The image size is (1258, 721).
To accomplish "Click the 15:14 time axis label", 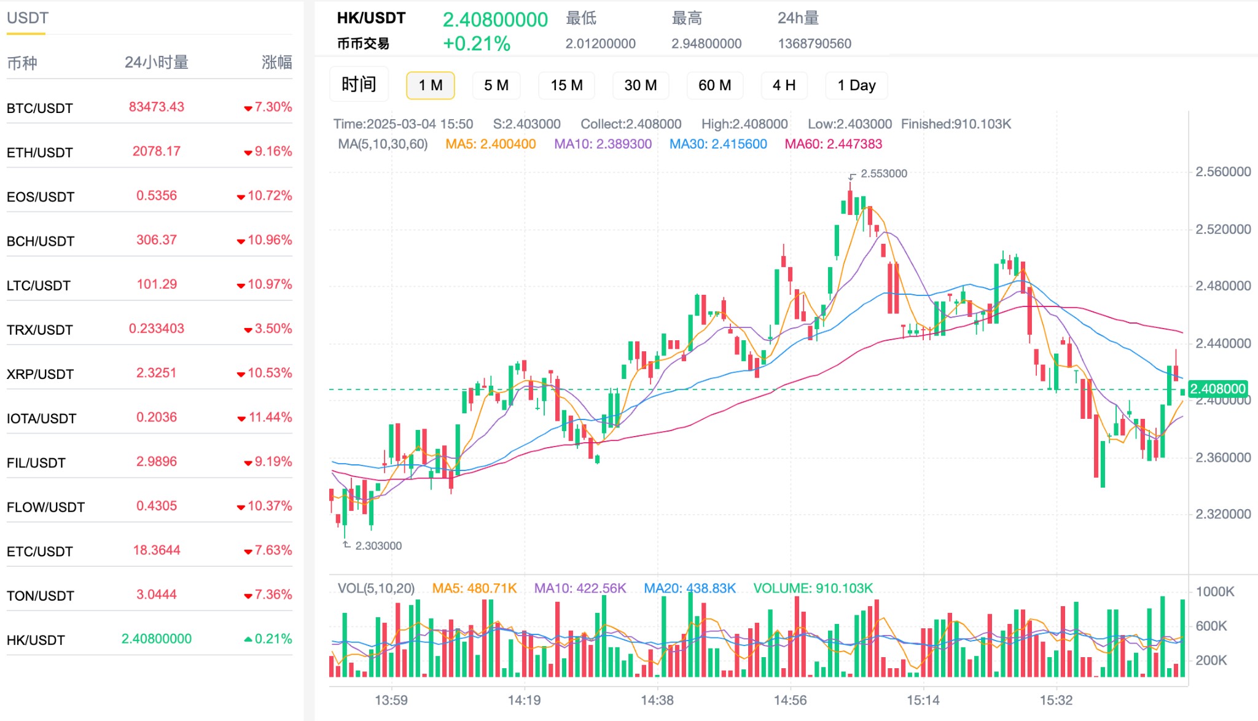I will coord(923,700).
